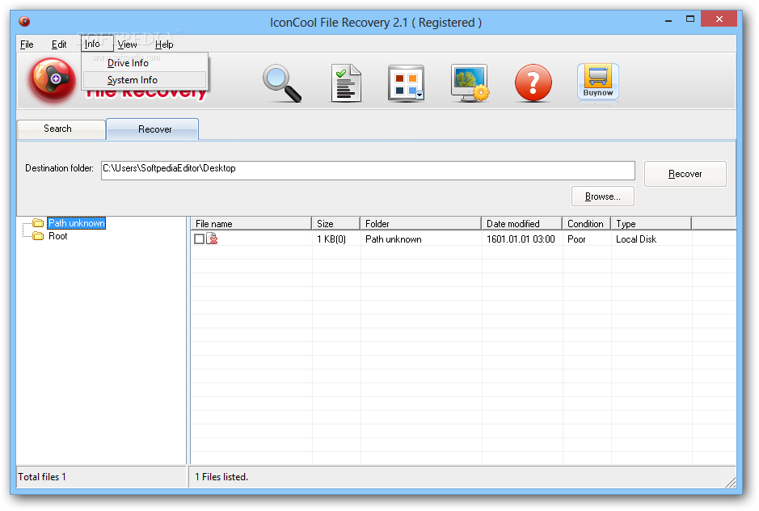Click the 1 KB(0) size cell
Screen dimensions: 759x511
point(331,239)
